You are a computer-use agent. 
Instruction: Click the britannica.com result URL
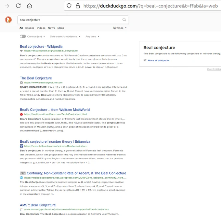coord(56,146)
